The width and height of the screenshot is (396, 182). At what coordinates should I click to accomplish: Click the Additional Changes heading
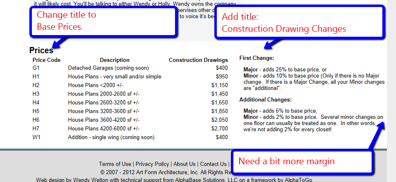coord(266,99)
